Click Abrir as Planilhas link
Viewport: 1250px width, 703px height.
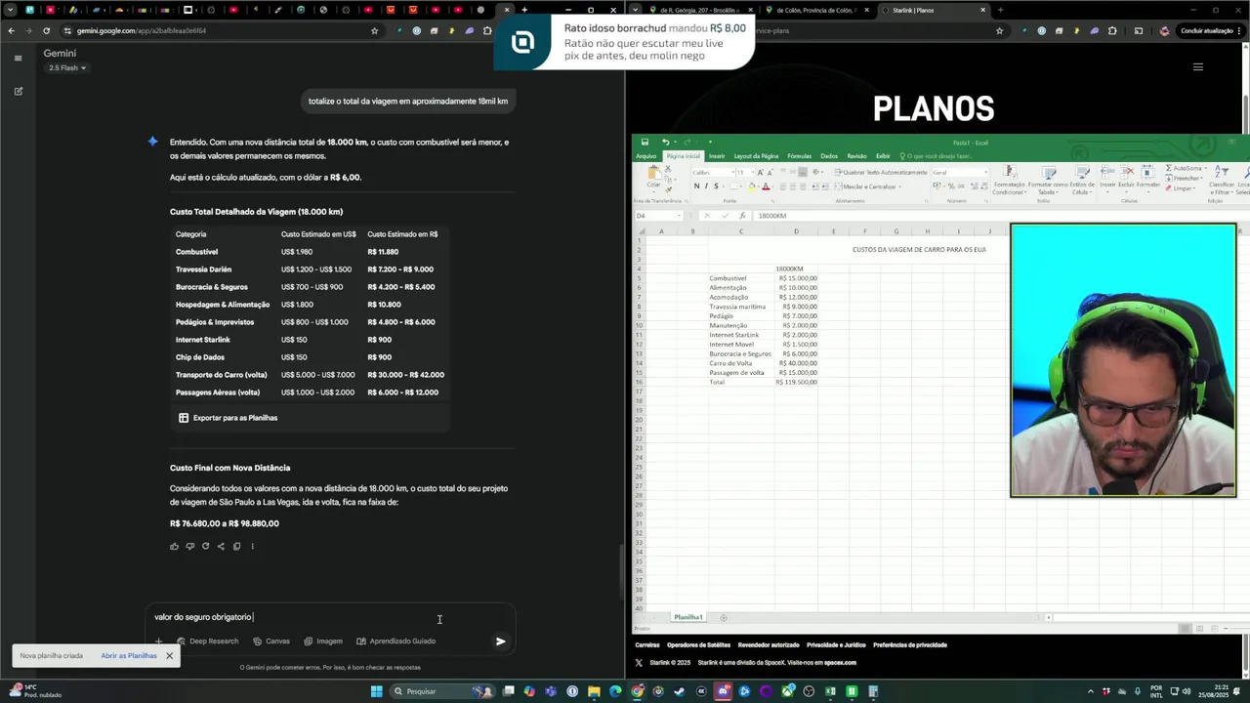click(x=129, y=655)
